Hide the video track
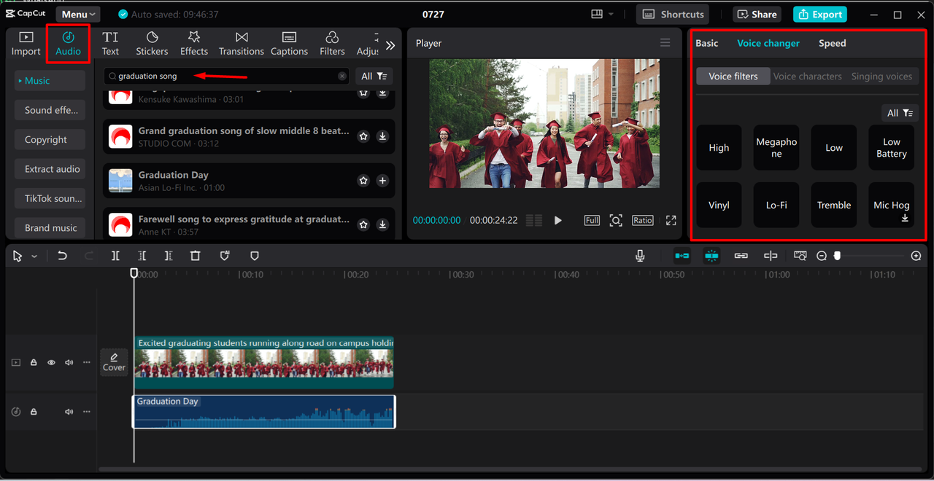Screen dimensions: 934x481 tap(51, 362)
